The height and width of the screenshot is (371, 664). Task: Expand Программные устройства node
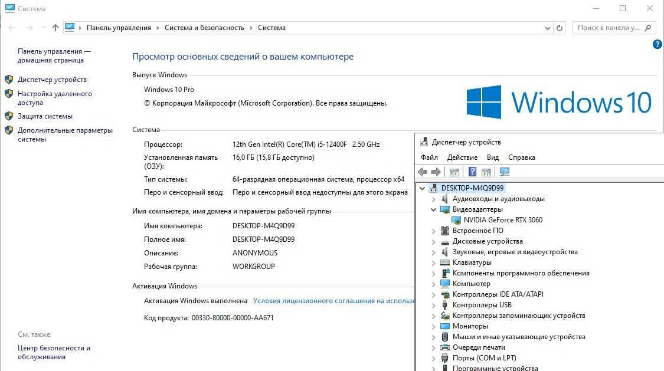pyautogui.click(x=433, y=368)
